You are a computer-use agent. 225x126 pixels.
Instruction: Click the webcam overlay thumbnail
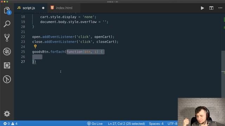tap(201, 112)
